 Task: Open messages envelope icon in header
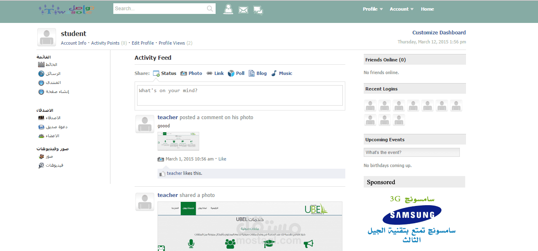click(243, 10)
